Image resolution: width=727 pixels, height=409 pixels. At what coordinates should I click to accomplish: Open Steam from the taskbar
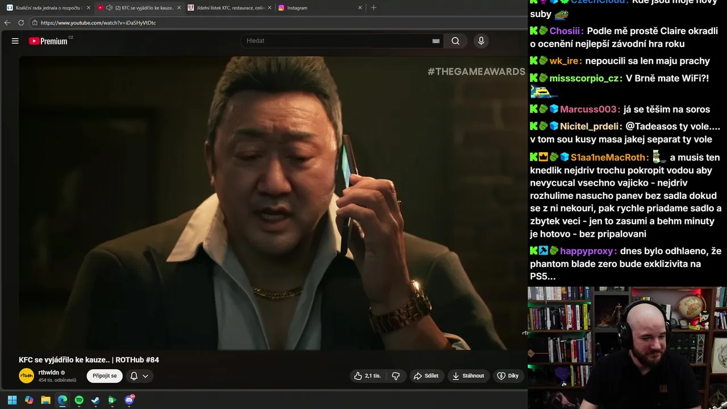95,400
